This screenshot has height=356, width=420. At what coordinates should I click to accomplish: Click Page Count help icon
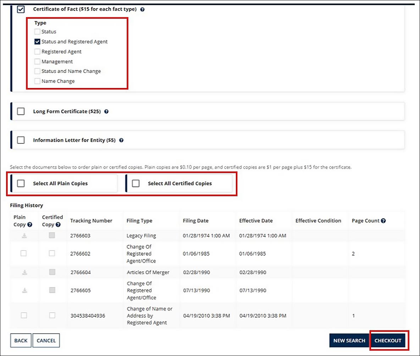click(x=383, y=221)
